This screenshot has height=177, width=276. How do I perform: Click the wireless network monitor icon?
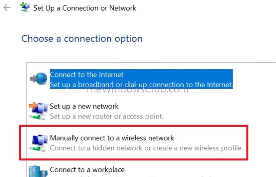point(38,142)
